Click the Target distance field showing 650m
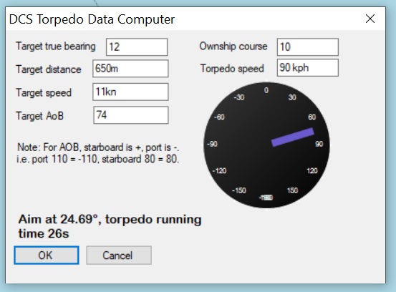The width and height of the screenshot is (396, 292). point(130,69)
